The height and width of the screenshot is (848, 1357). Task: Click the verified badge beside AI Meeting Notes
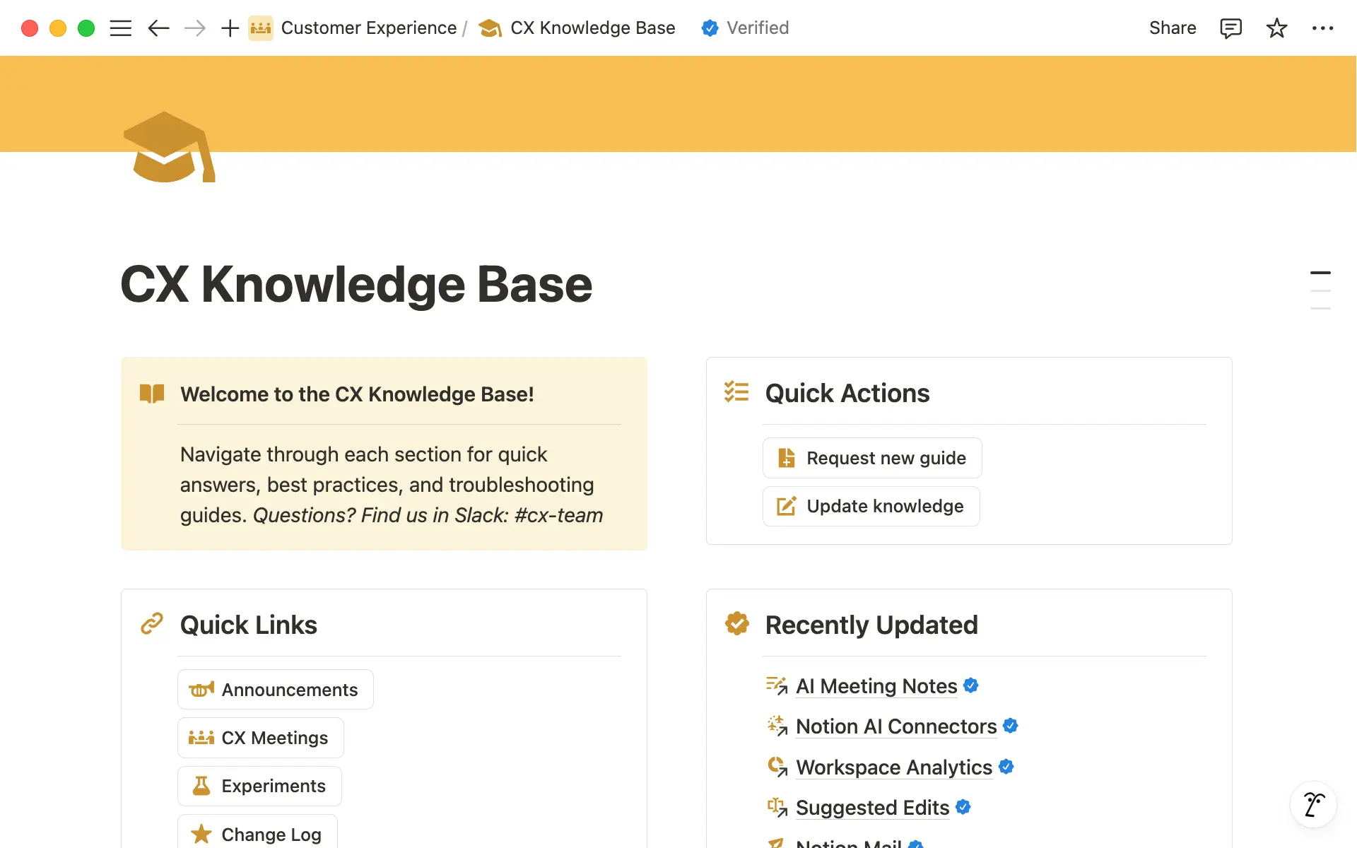pos(970,685)
